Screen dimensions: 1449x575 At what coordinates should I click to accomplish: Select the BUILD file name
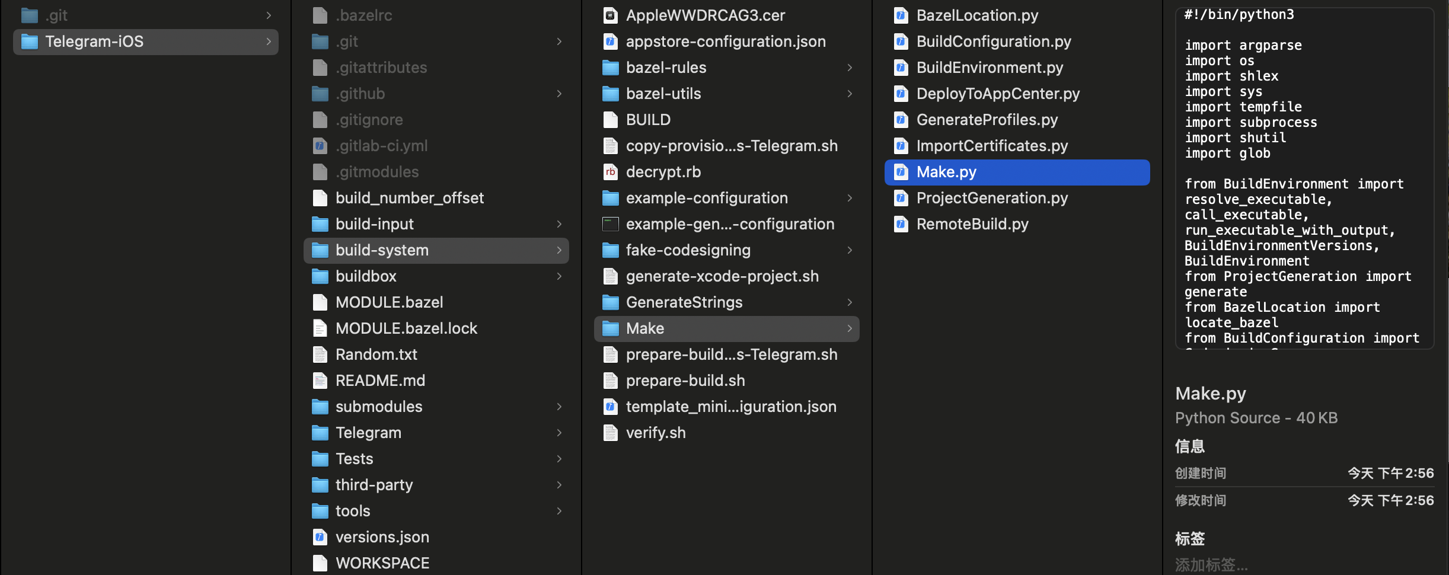tap(648, 120)
